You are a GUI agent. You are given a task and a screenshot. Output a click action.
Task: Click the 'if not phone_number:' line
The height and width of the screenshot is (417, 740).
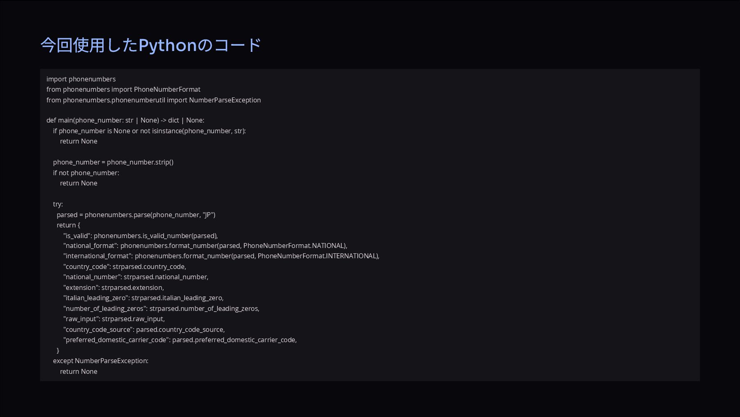pos(86,173)
